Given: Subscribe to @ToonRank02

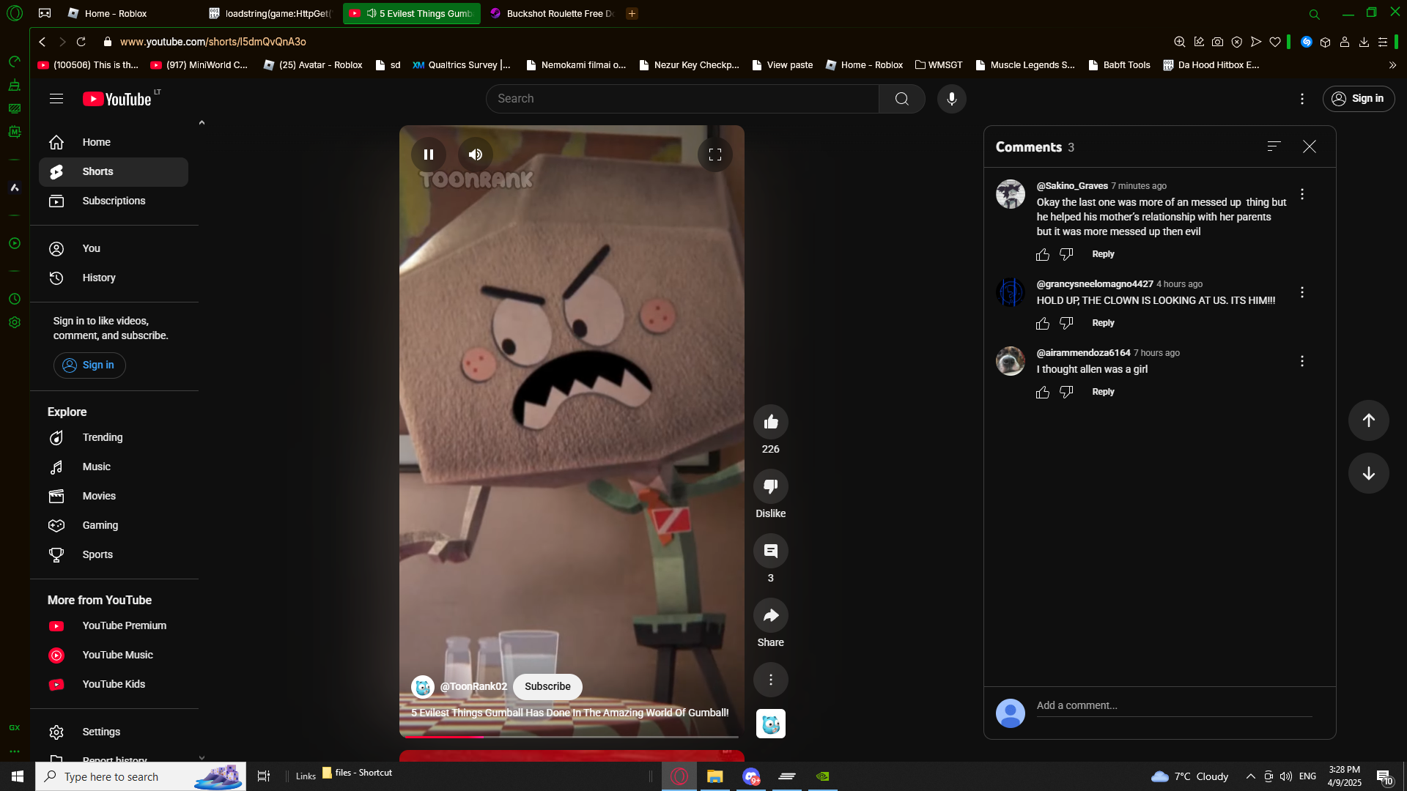Looking at the screenshot, I should coord(547,686).
